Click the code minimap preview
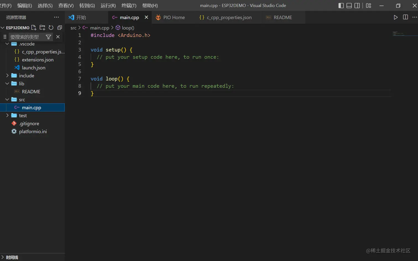418x261 pixels. [405, 34]
